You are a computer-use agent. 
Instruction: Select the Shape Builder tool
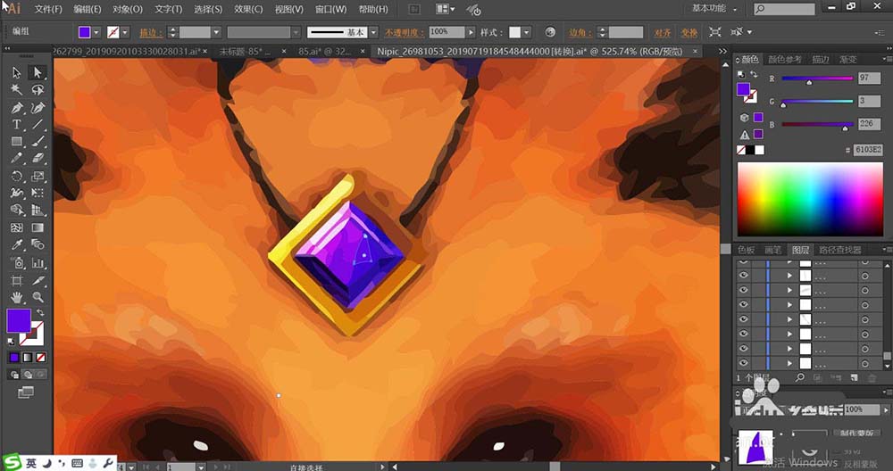[16, 211]
